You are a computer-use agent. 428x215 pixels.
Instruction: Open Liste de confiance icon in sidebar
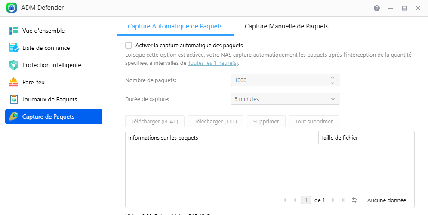[14, 48]
